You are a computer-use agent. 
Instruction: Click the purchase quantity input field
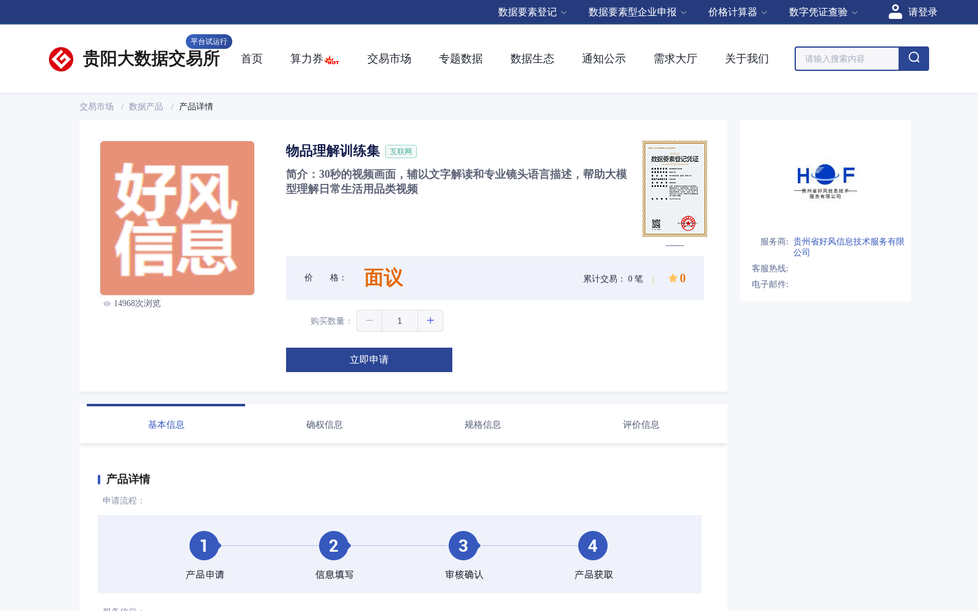[x=400, y=321]
